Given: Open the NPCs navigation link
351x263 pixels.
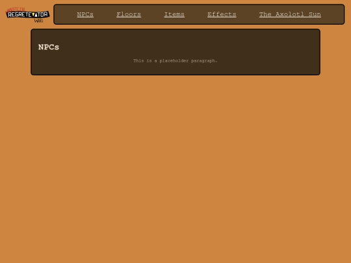Looking at the screenshot, I should 85,14.
